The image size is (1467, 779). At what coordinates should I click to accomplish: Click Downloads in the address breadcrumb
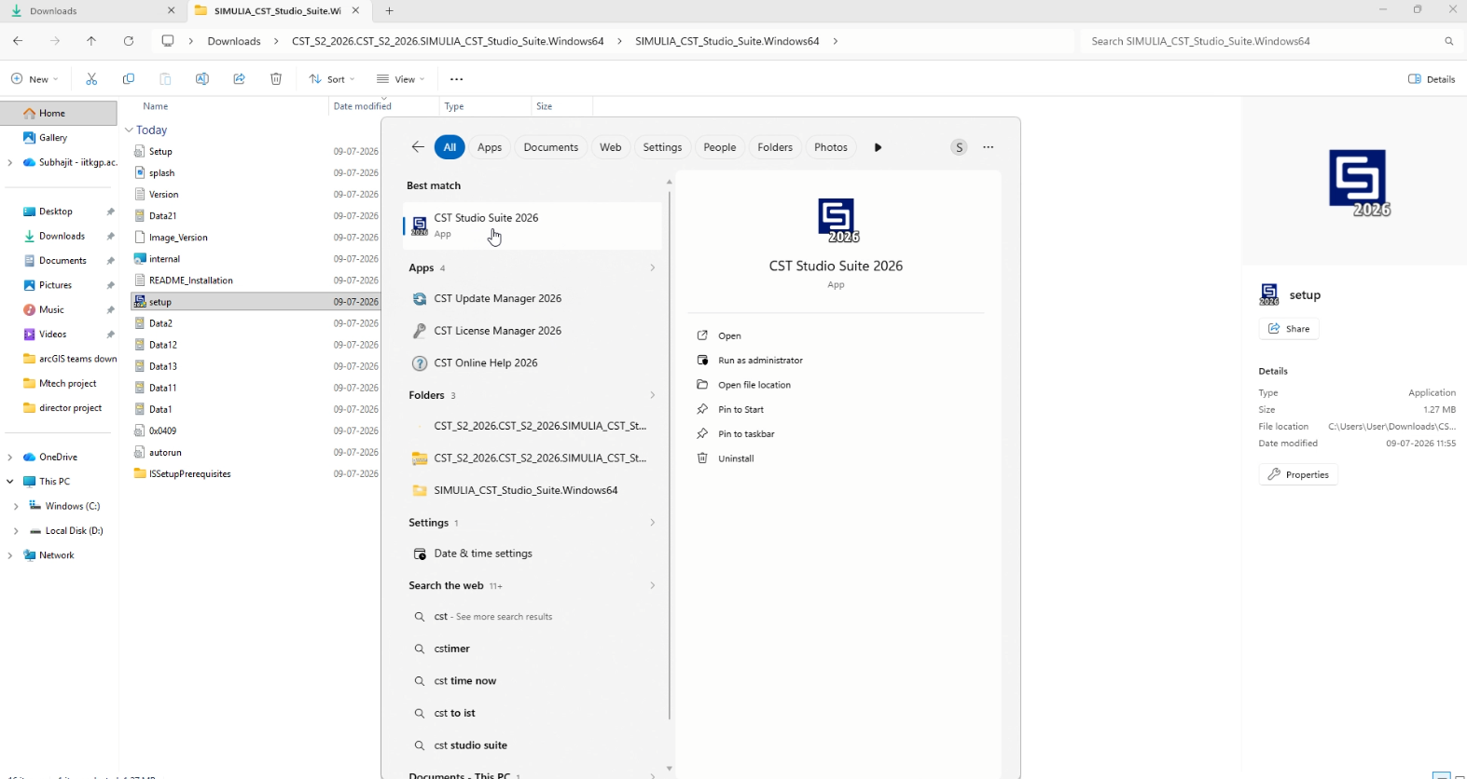click(x=234, y=41)
